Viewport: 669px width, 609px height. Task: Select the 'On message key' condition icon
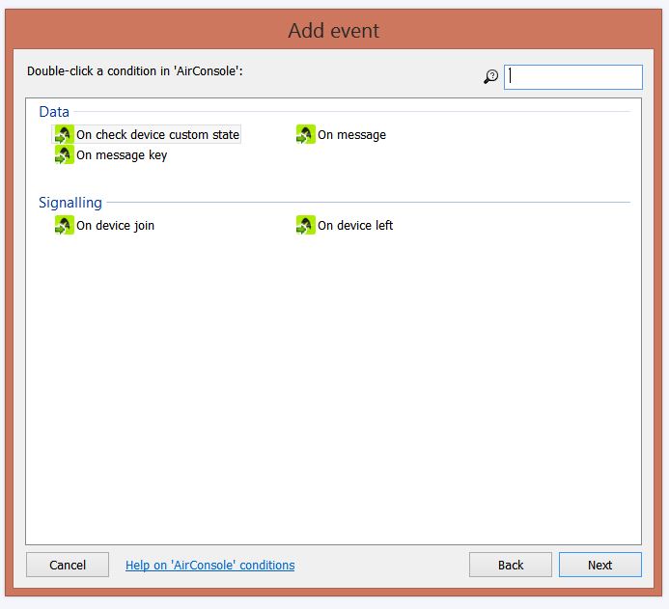65,155
